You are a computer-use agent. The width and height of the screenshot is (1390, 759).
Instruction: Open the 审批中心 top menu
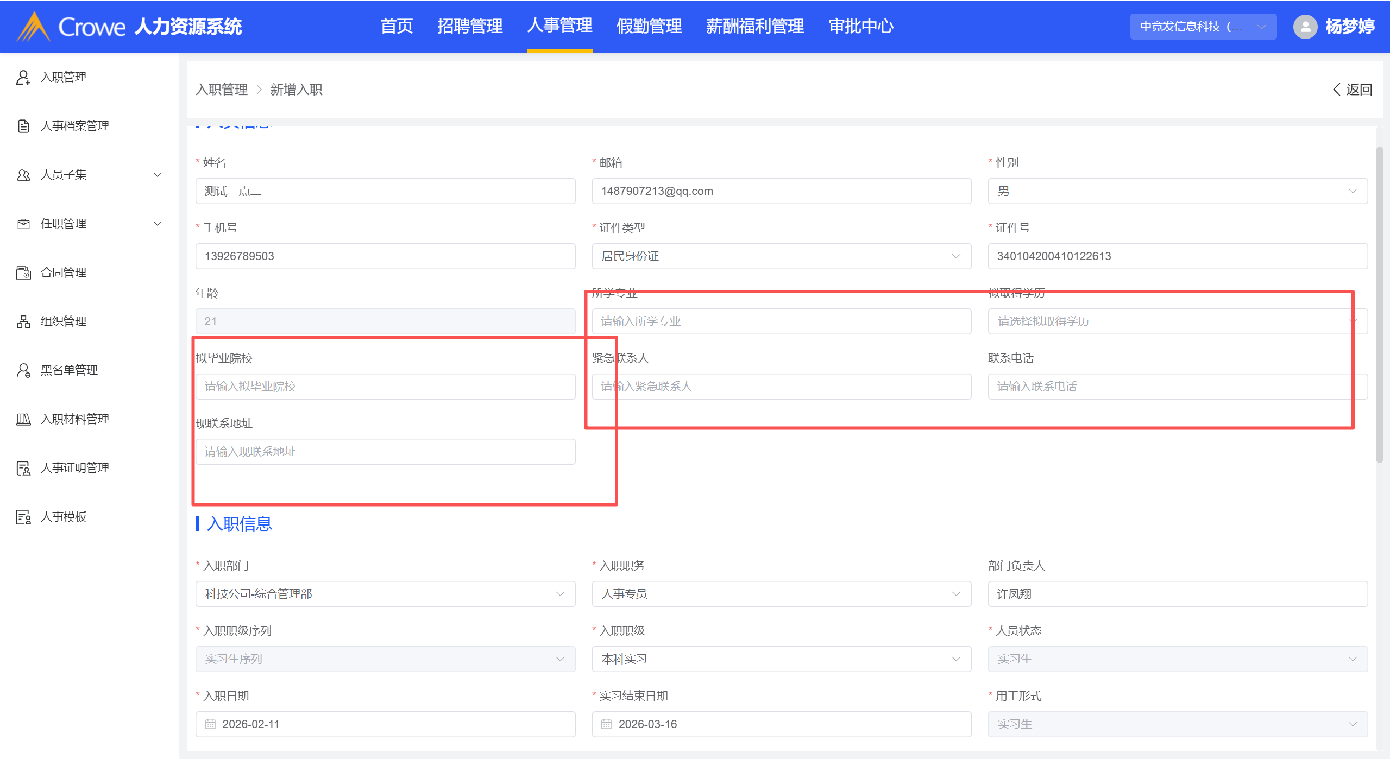[x=860, y=26]
